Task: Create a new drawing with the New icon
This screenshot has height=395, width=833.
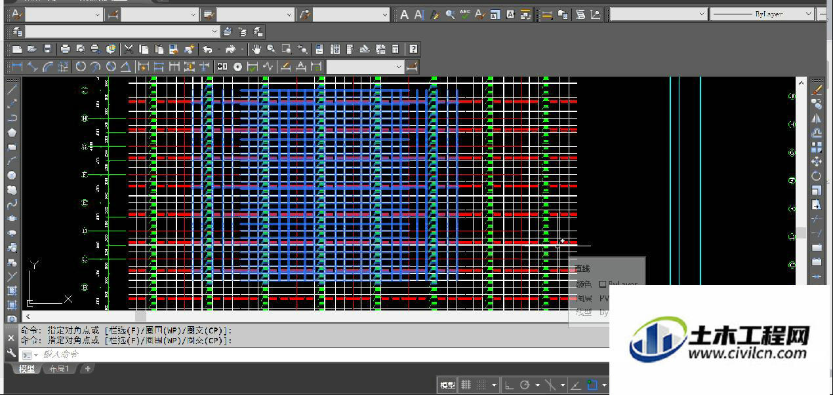Action: pyautogui.click(x=17, y=49)
